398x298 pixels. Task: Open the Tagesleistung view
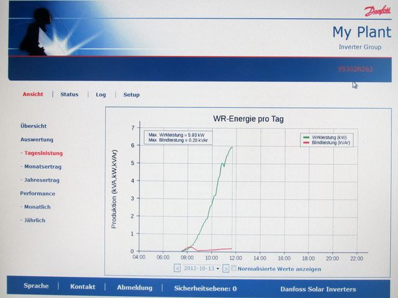click(43, 153)
